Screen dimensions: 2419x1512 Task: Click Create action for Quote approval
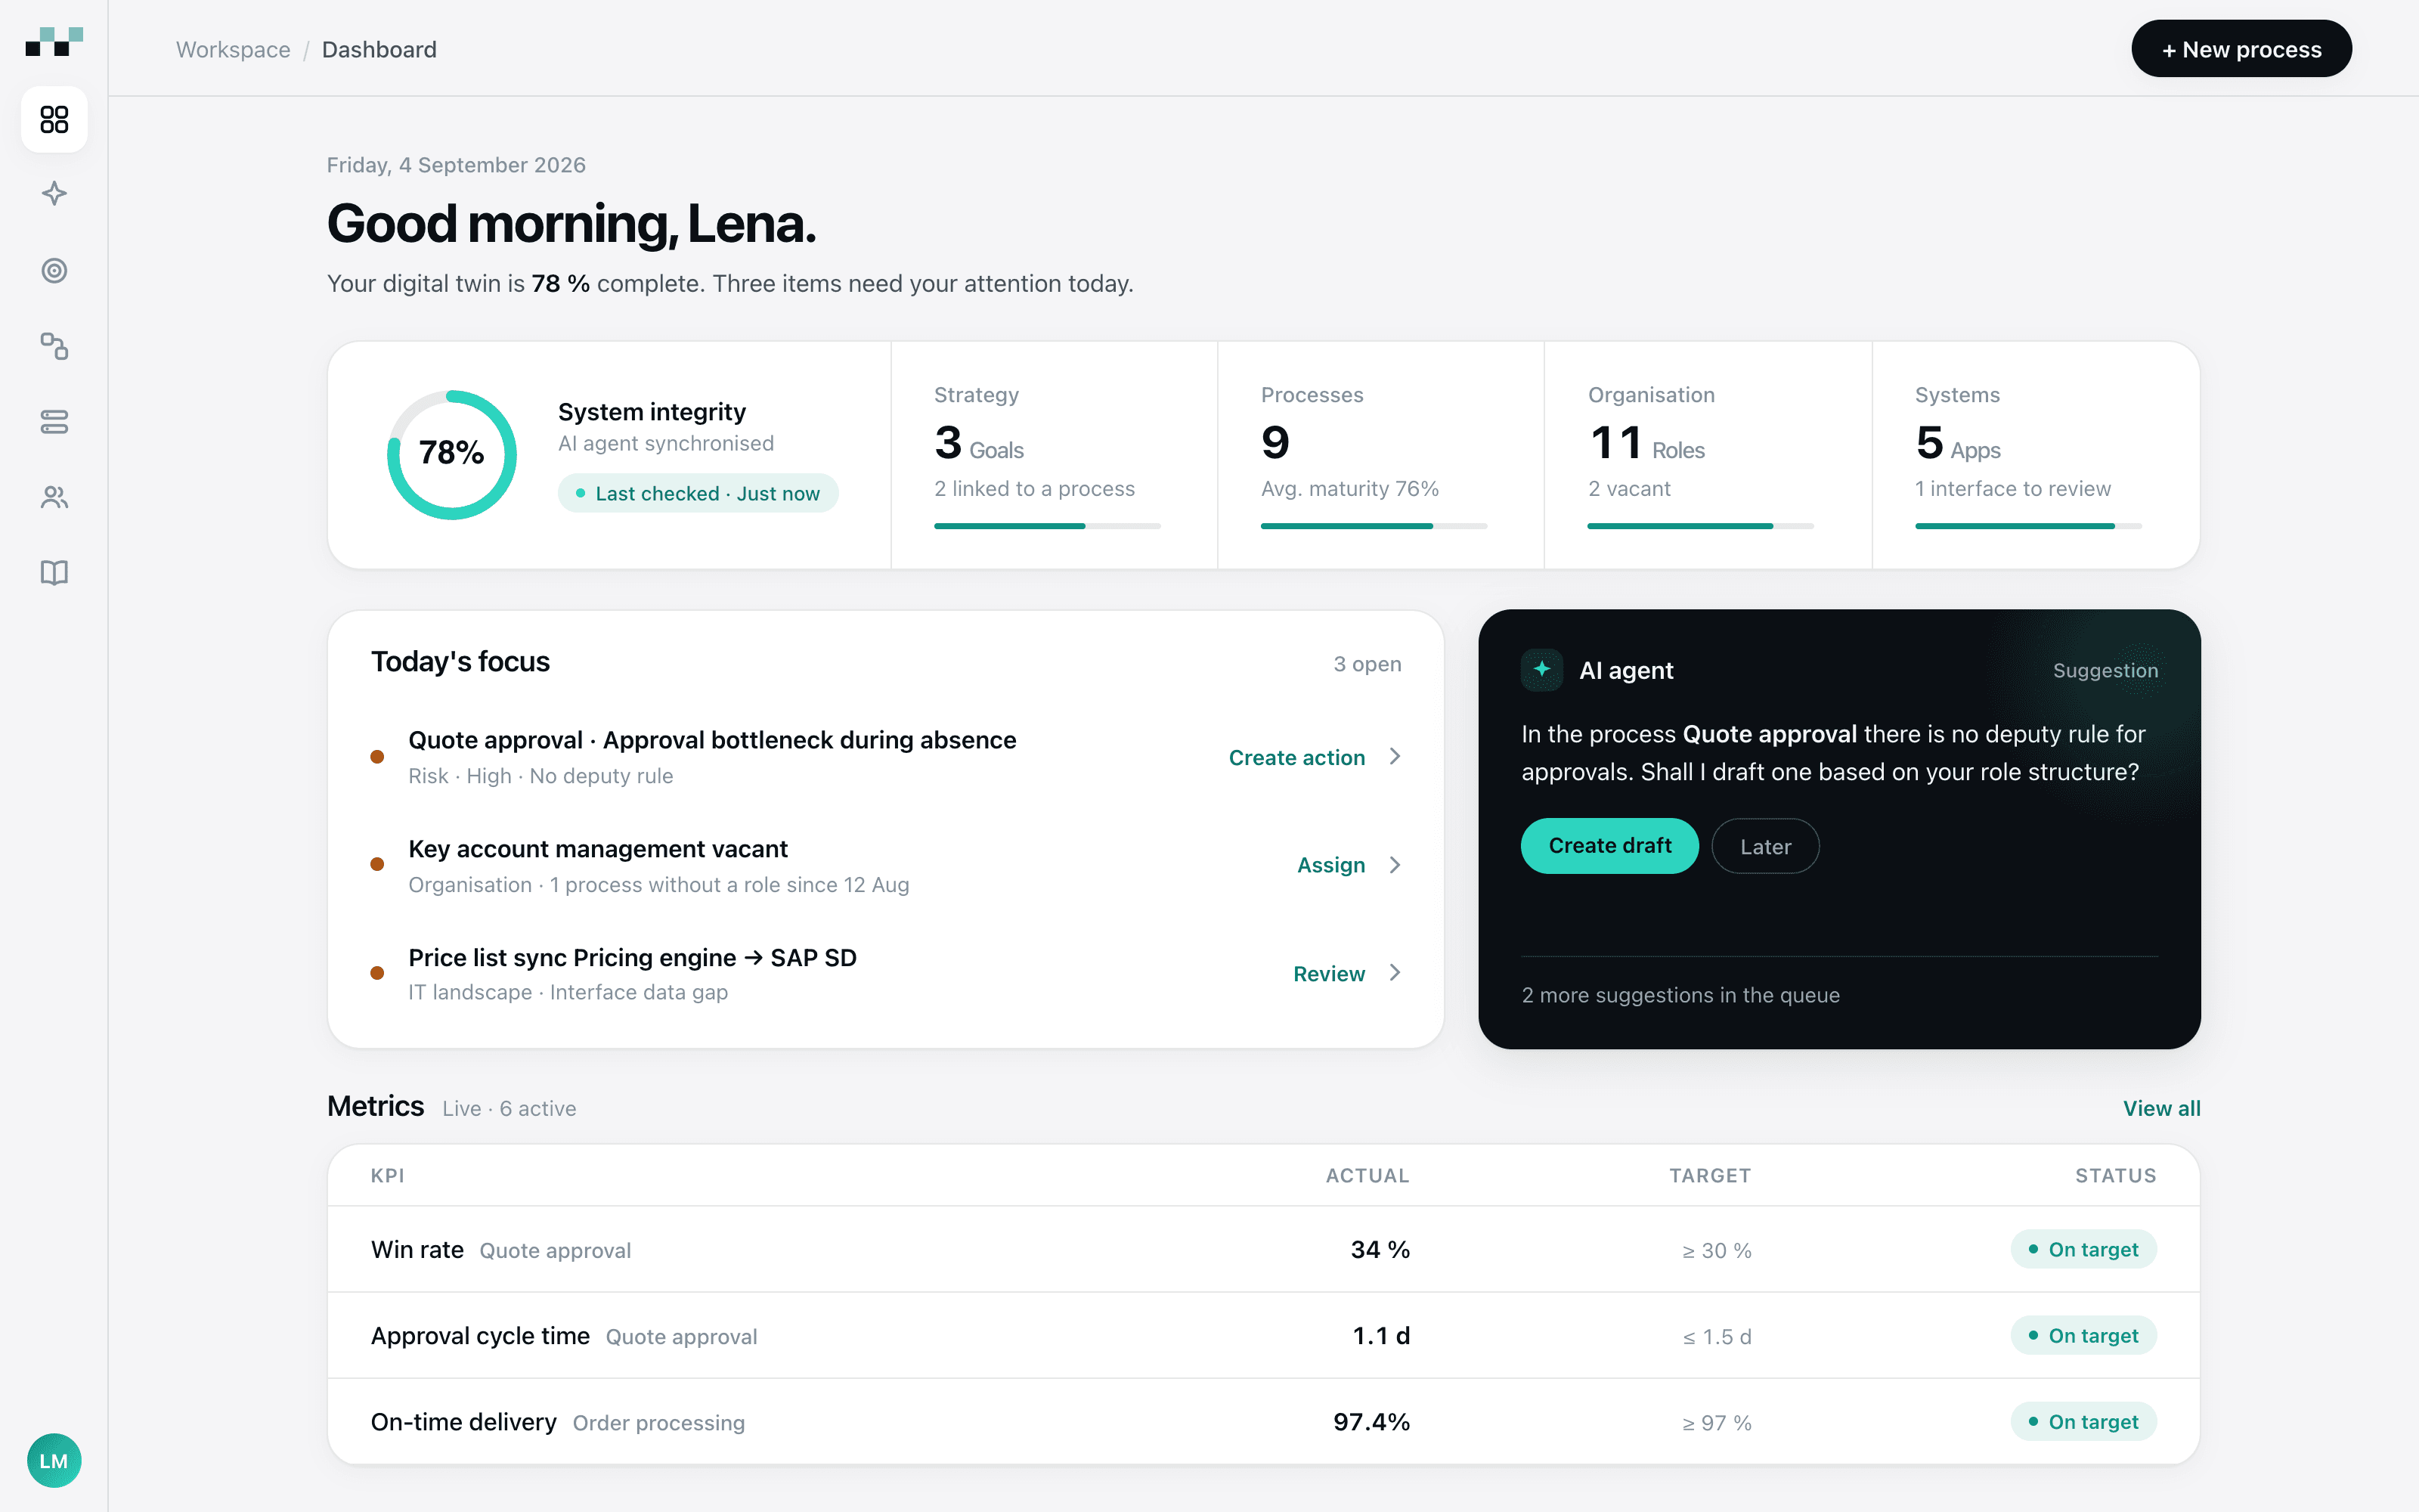[1296, 758]
